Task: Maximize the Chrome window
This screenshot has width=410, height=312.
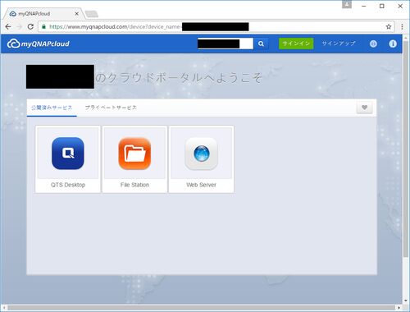Action: click(x=382, y=6)
